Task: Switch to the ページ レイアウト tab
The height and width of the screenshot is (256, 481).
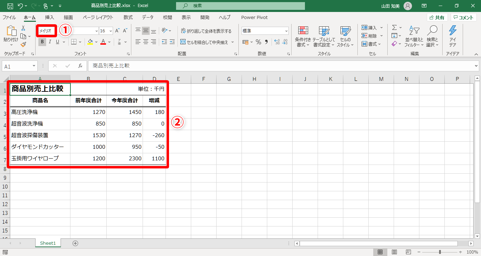Action: tap(98, 18)
